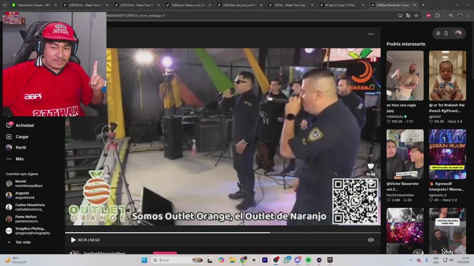Open Epic Games Launcher from taskbar
Screen dimensions: 474x266
click(x=330, y=260)
